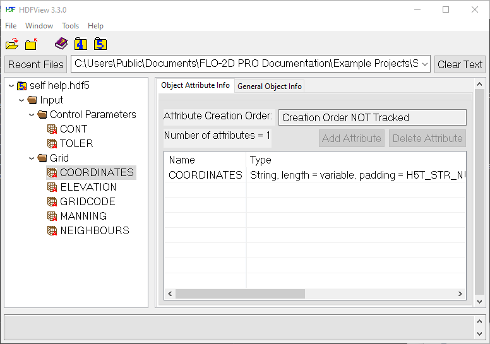Viewport: 490px width, 344px height.
Task: Click the CONT dataset icon
Action: pos(52,129)
